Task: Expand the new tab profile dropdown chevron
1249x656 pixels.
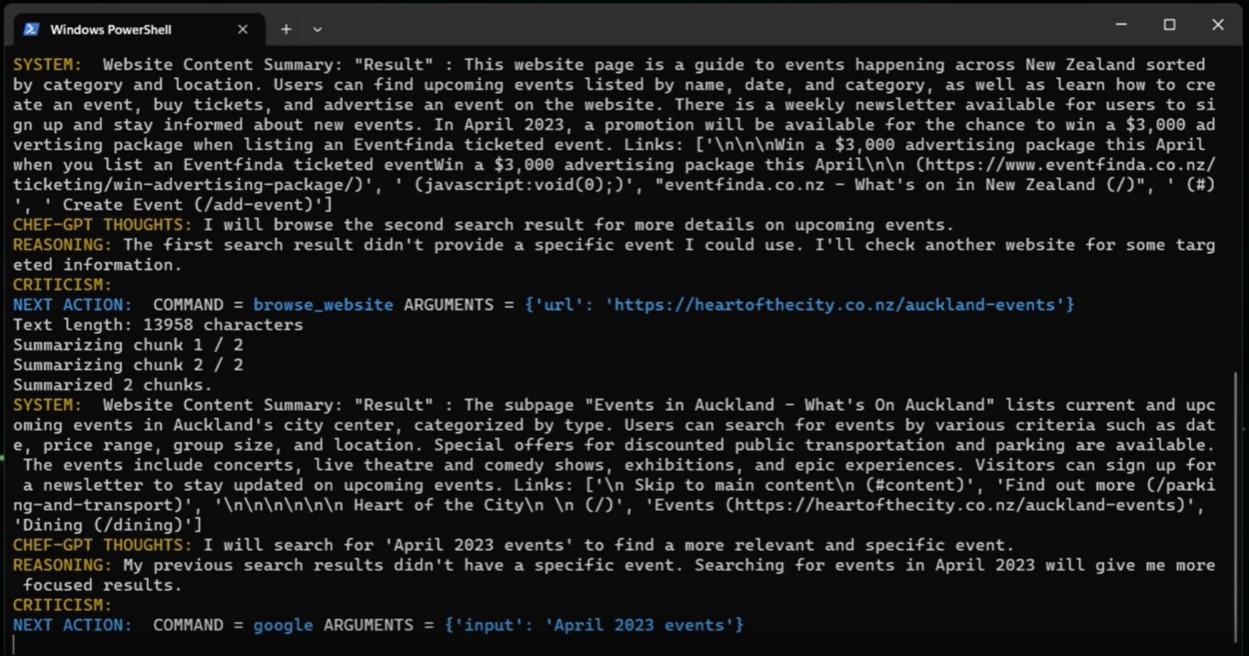Action: click(317, 29)
